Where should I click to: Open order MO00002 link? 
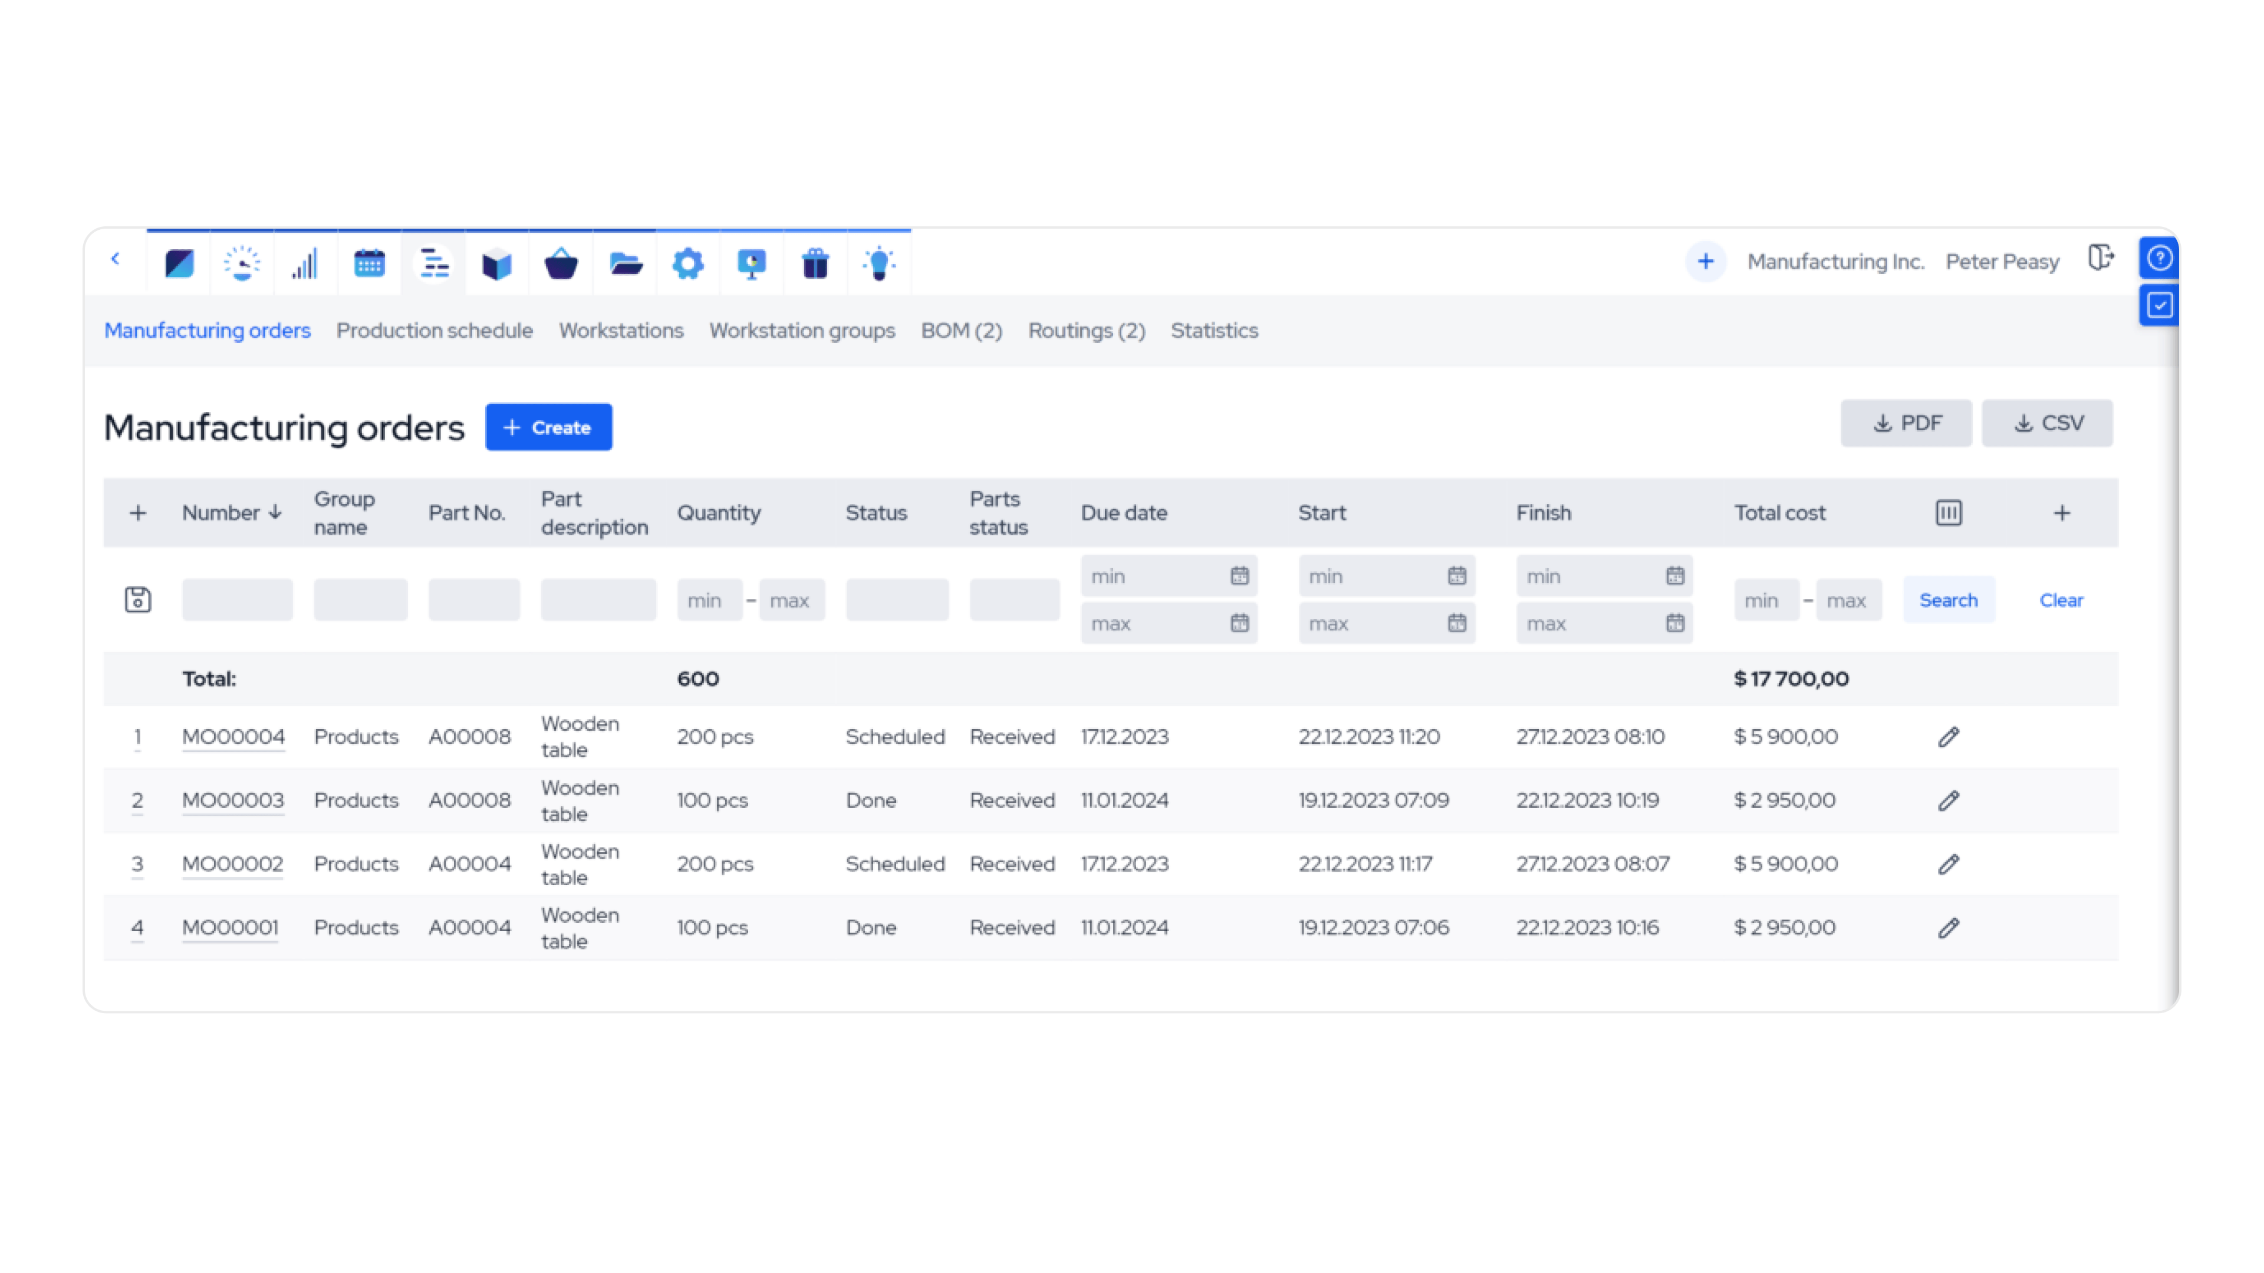232,863
